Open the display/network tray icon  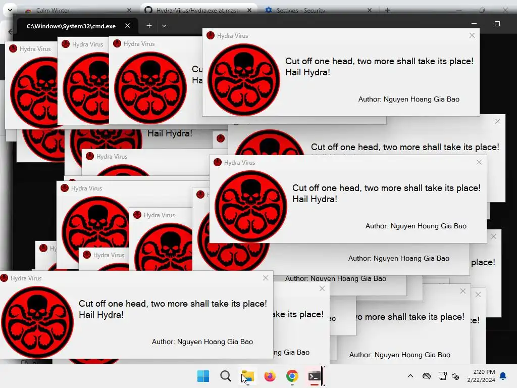pyautogui.click(x=442, y=376)
